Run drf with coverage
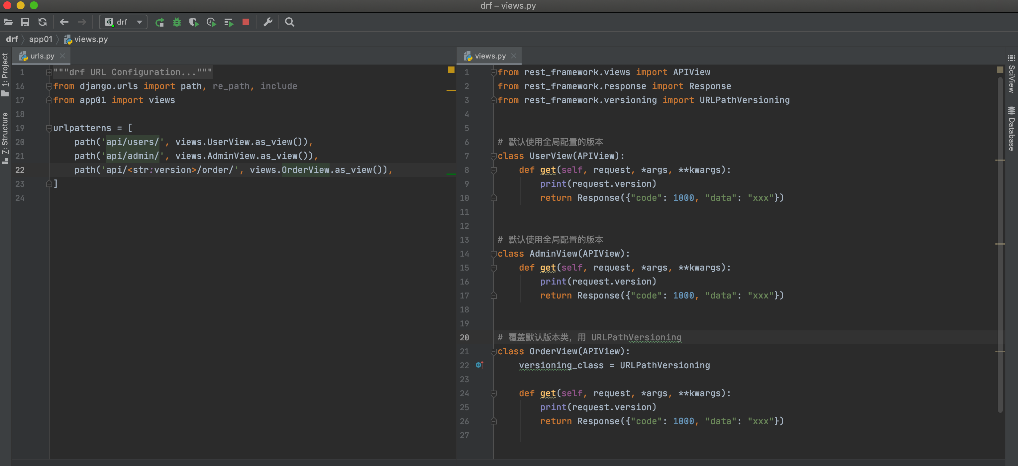Image resolution: width=1018 pixels, height=466 pixels. 194,22
